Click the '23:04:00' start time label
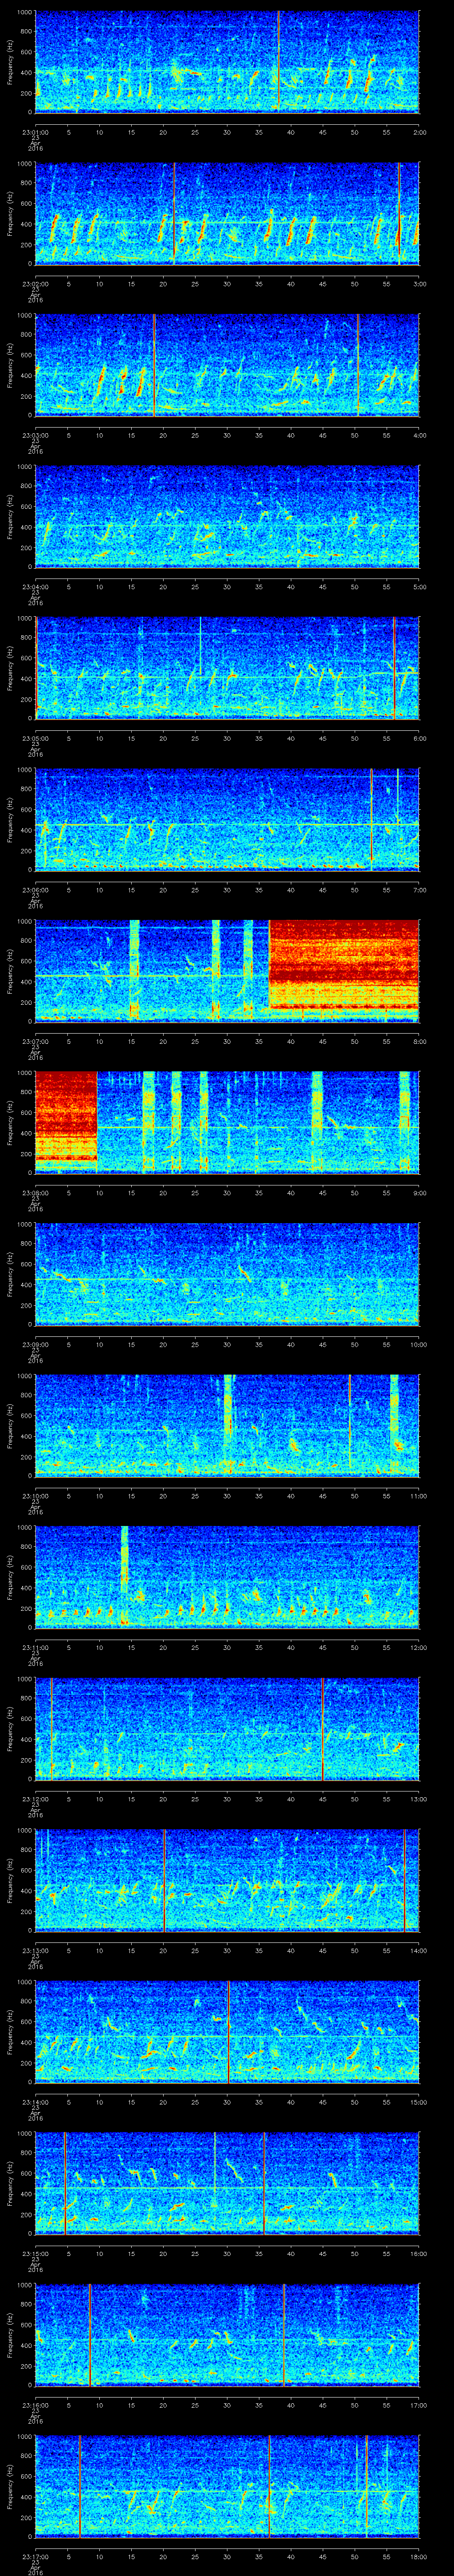Image resolution: width=454 pixels, height=2576 pixels. point(36,586)
